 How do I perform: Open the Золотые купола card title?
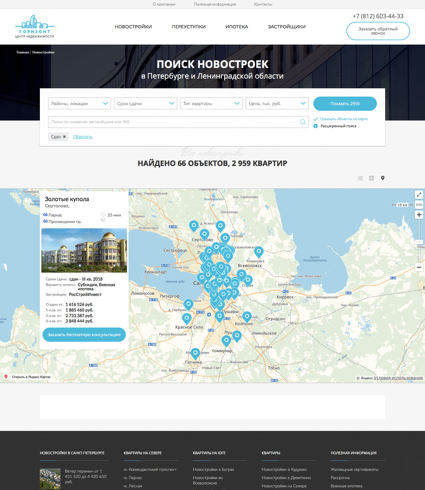point(67,199)
